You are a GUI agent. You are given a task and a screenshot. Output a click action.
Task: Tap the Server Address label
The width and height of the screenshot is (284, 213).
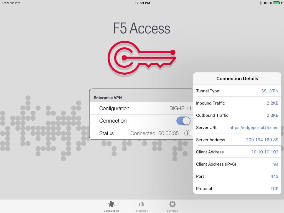(x=211, y=140)
